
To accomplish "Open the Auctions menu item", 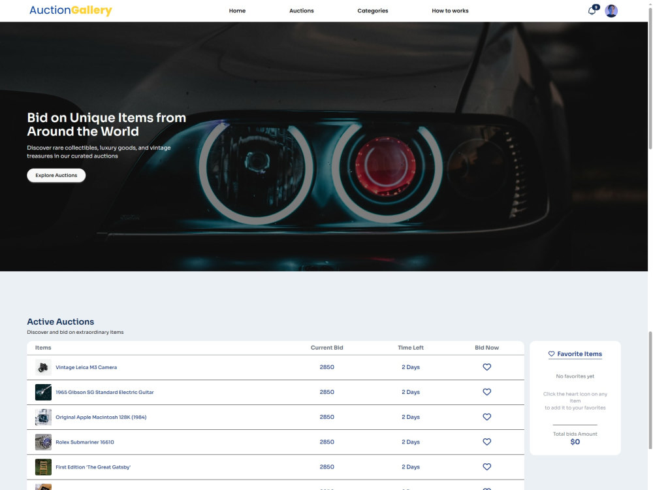I will point(302,11).
